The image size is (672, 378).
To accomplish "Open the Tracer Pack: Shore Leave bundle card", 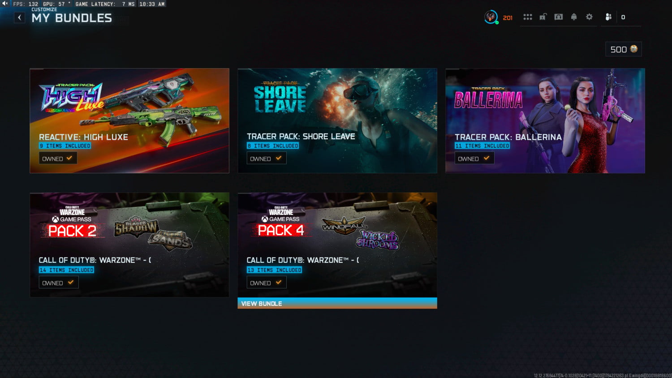I will click(x=337, y=120).
